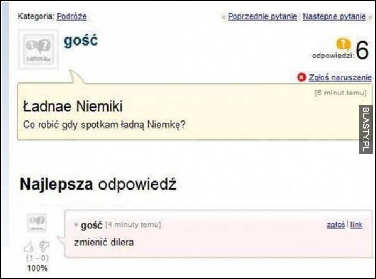This screenshot has width=376, height=279.
Task: Click the answers count number 6
Action: (x=362, y=51)
